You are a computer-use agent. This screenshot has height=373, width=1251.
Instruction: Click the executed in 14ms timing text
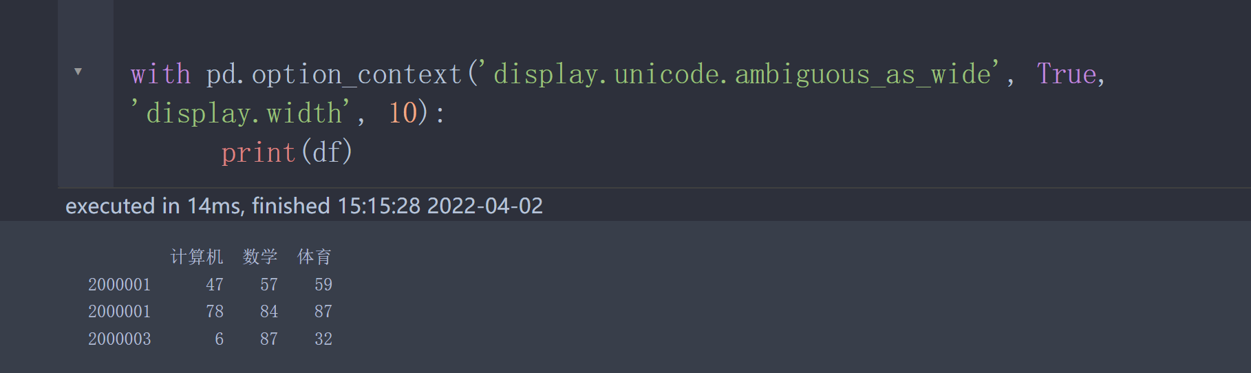[304, 206]
